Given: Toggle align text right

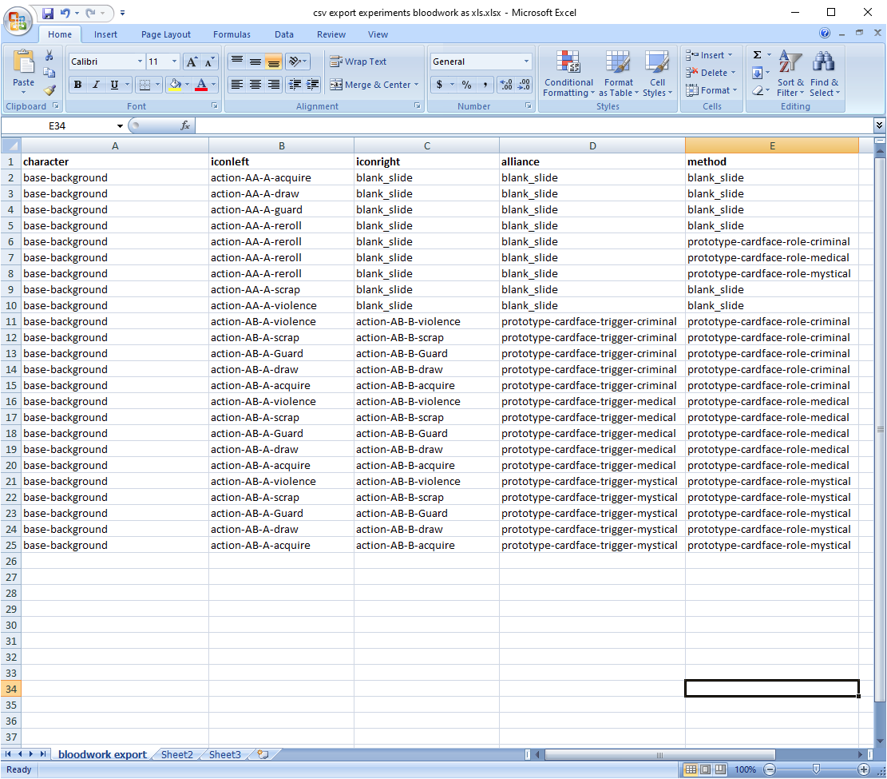Looking at the screenshot, I should (x=274, y=85).
